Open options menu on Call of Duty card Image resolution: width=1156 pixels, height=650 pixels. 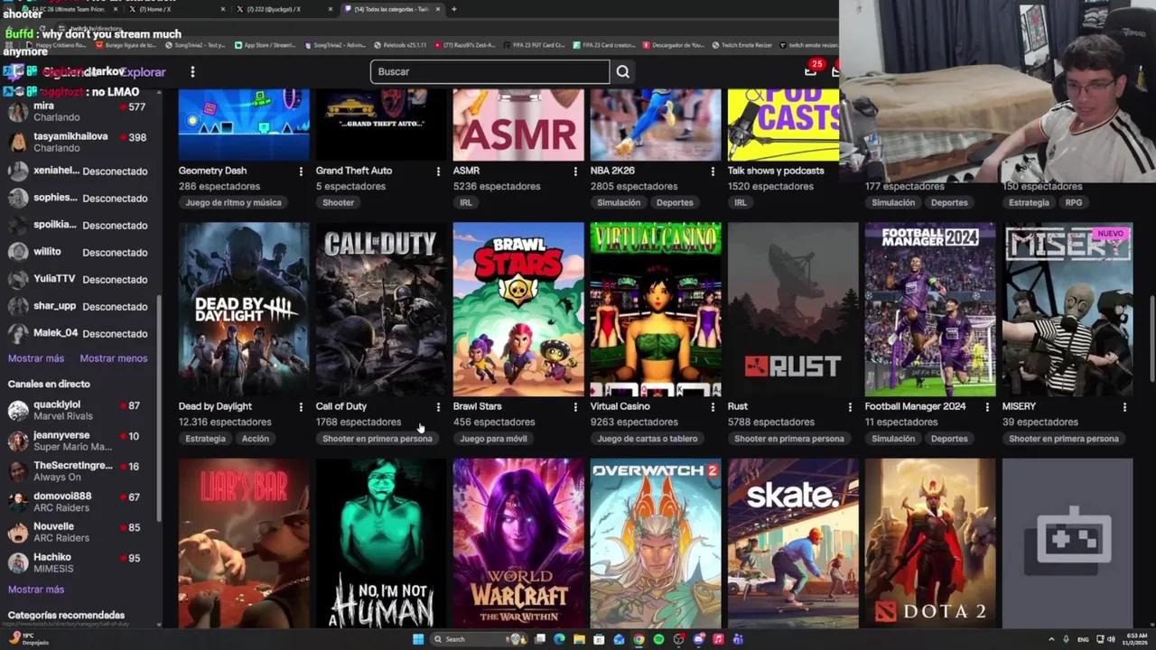(438, 408)
